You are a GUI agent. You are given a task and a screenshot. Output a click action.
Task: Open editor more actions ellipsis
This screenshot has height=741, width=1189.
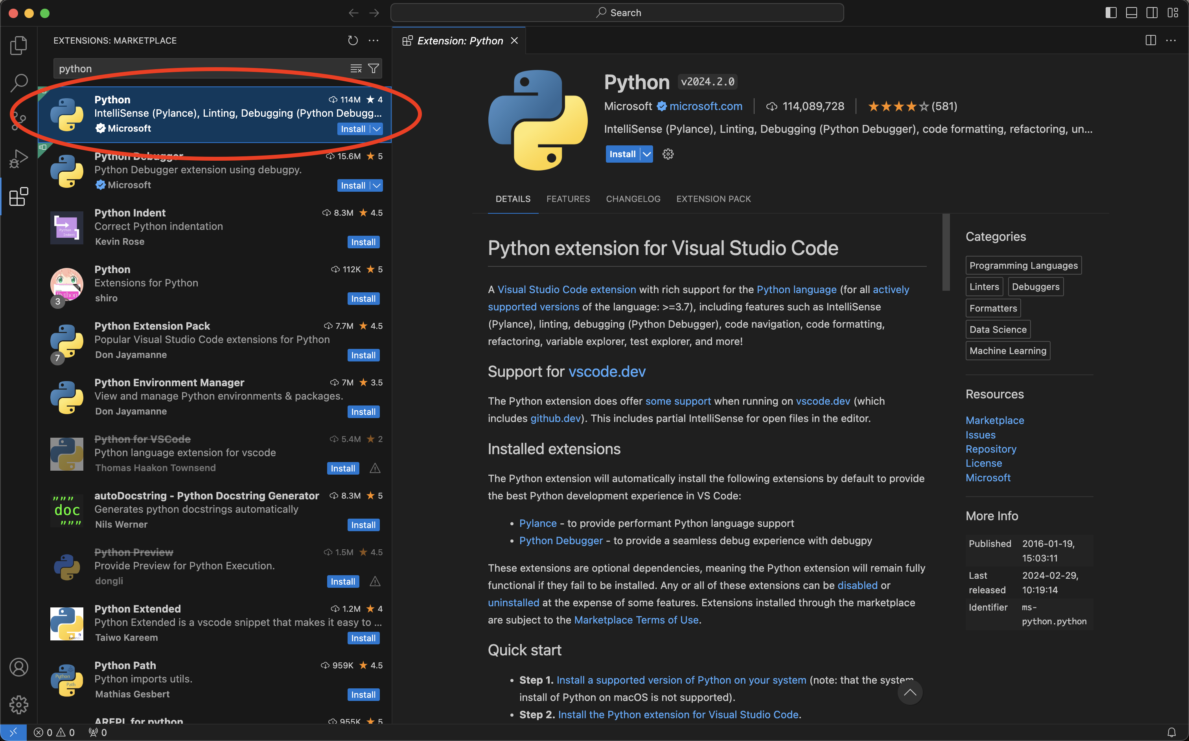point(1171,41)
